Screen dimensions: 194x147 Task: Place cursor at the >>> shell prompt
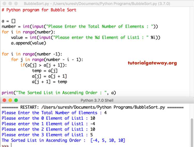pos(5,146)
